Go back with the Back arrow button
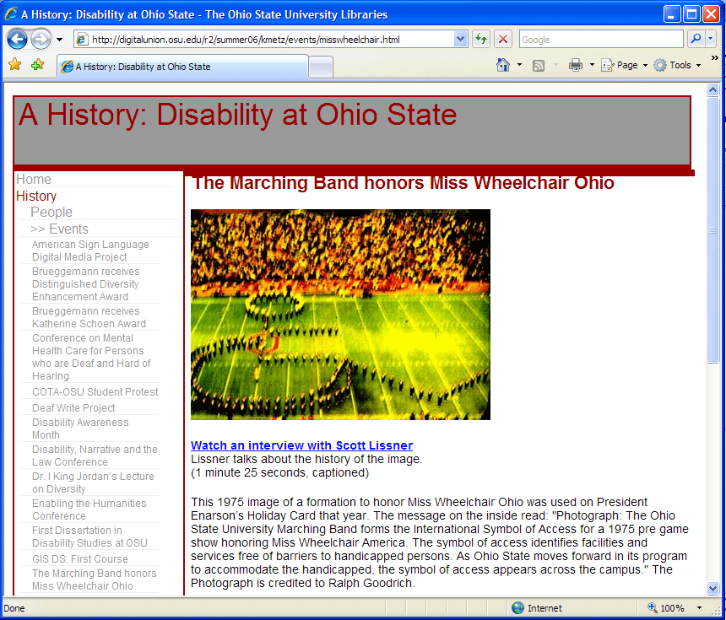This screenshot has width=726, height=620. pyautogui.click(x=17, y=40)
